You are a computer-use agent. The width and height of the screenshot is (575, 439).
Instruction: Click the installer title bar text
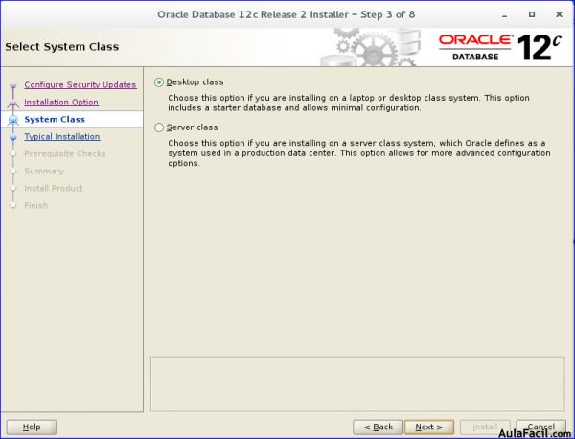pyautogui.click(x=286, y=14)
